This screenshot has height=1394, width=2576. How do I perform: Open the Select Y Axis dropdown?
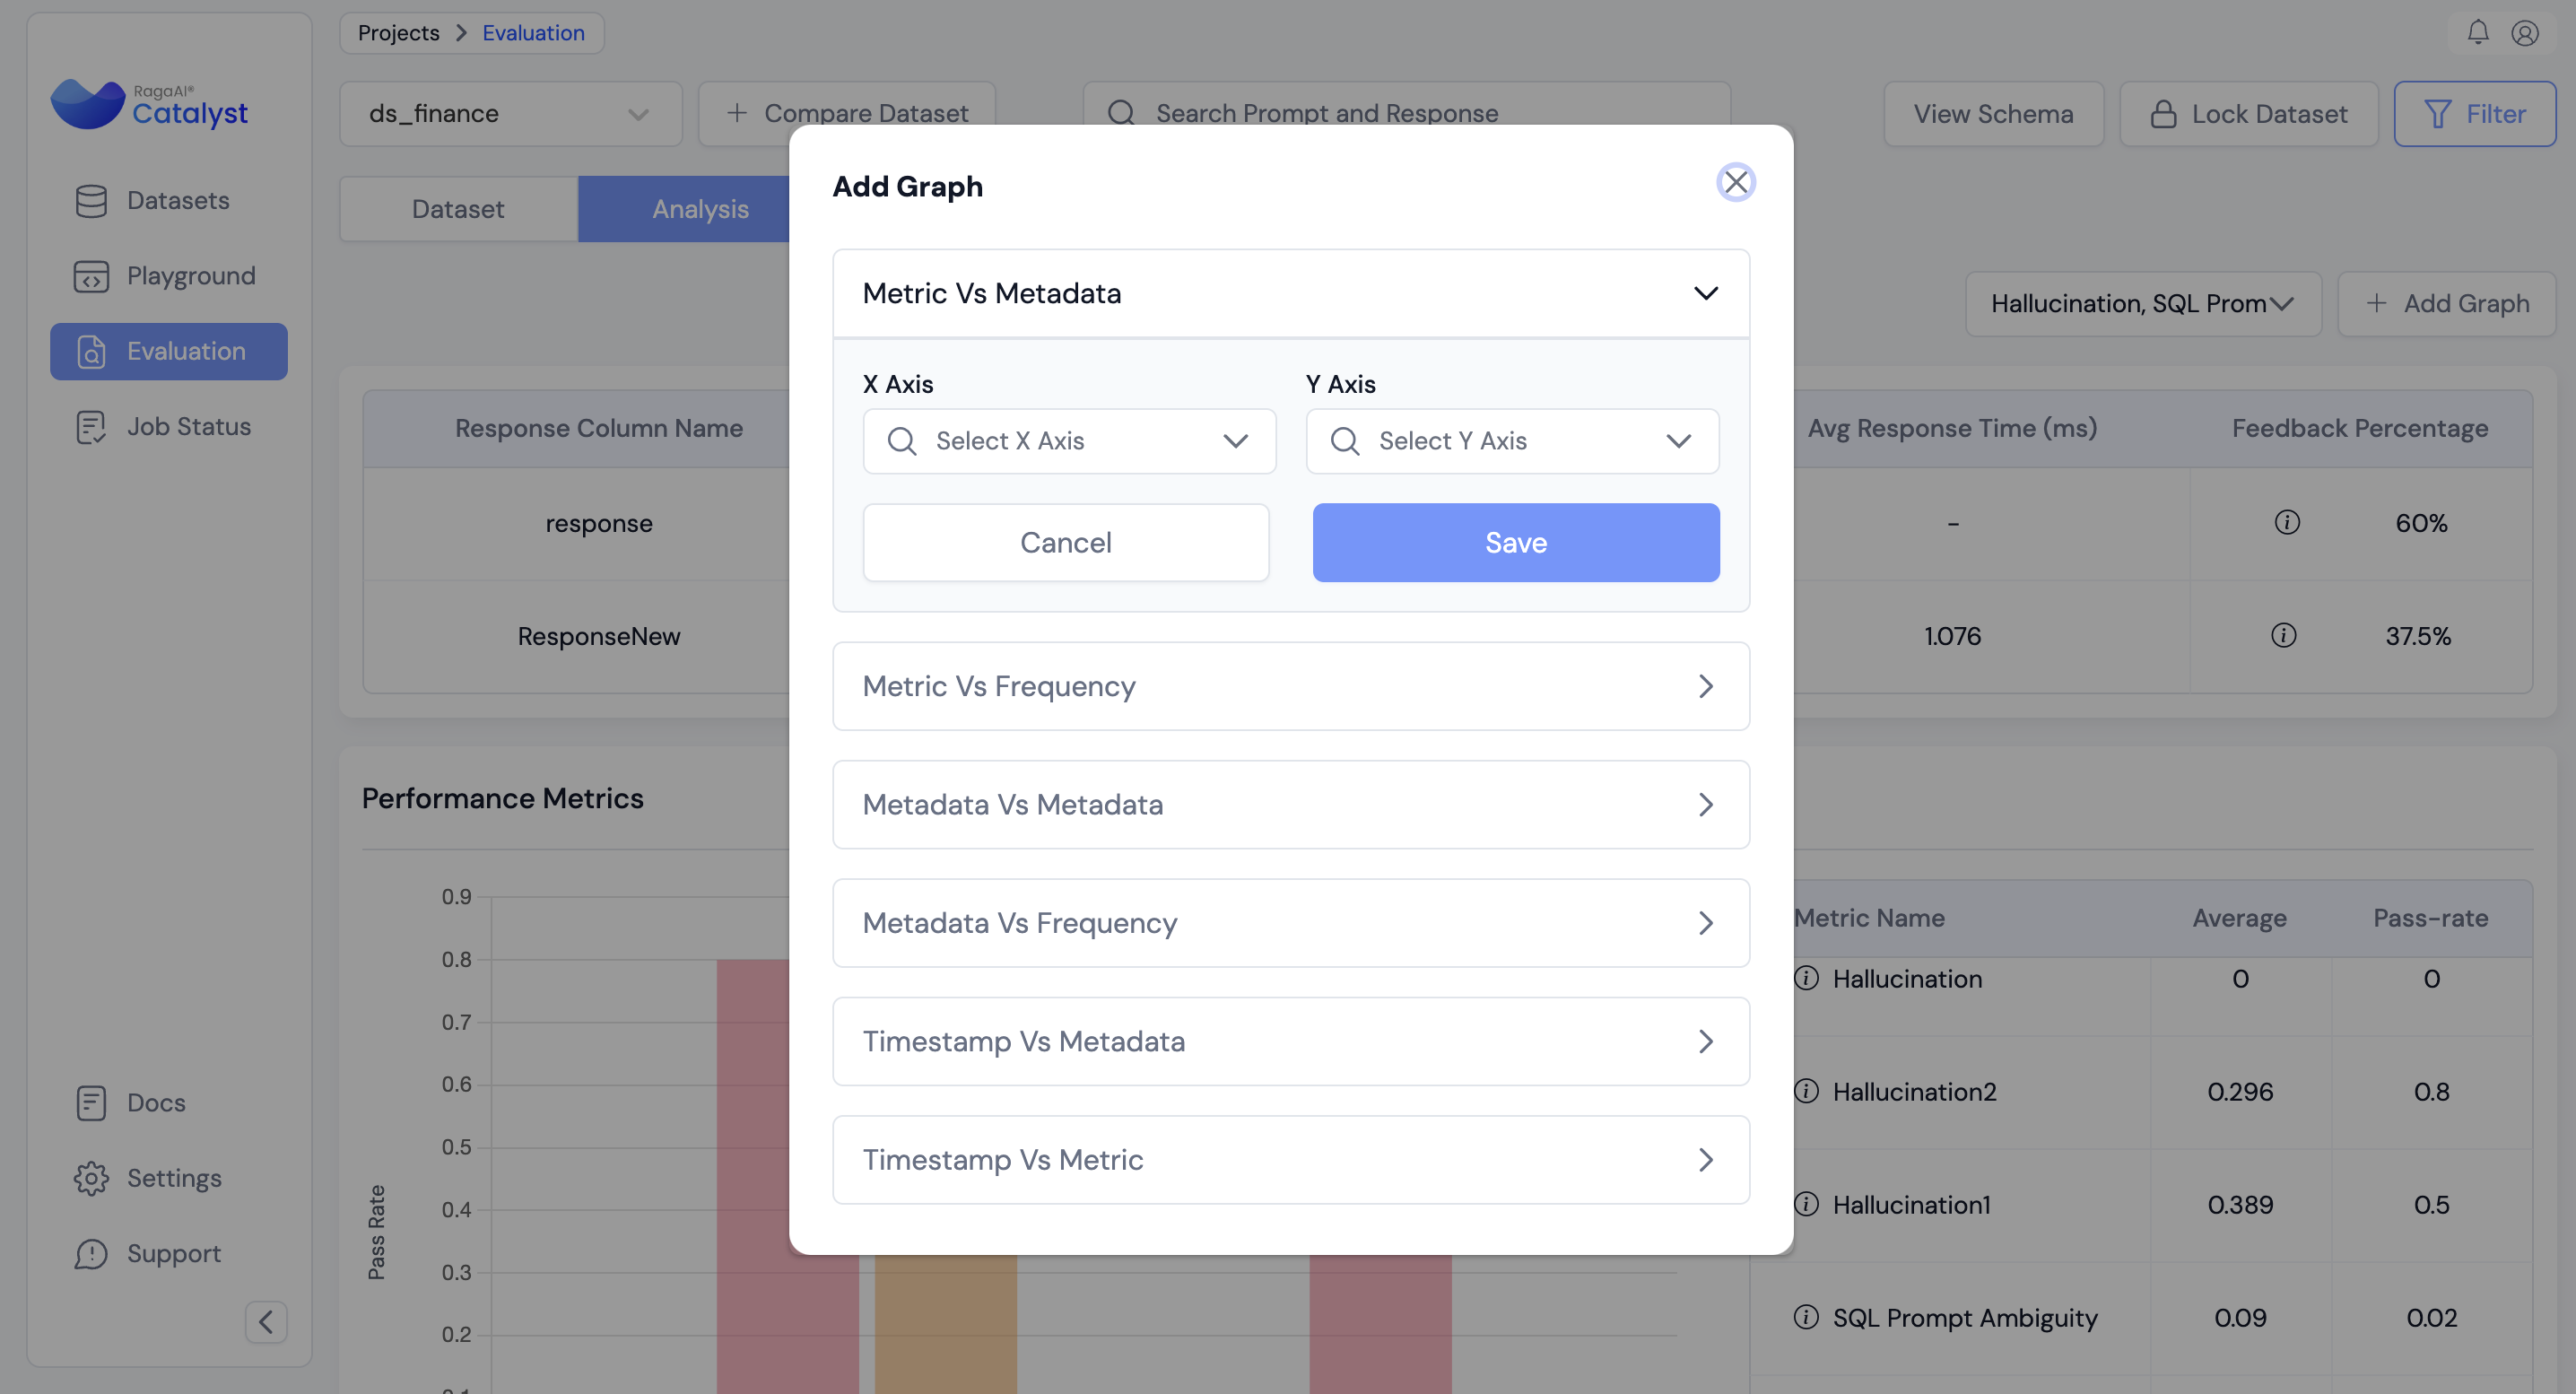coord(1511,441)
